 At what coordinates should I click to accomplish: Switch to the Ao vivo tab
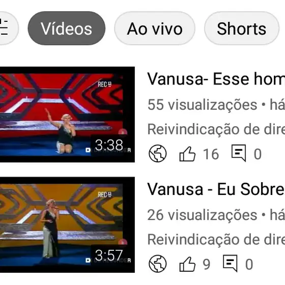155,28
